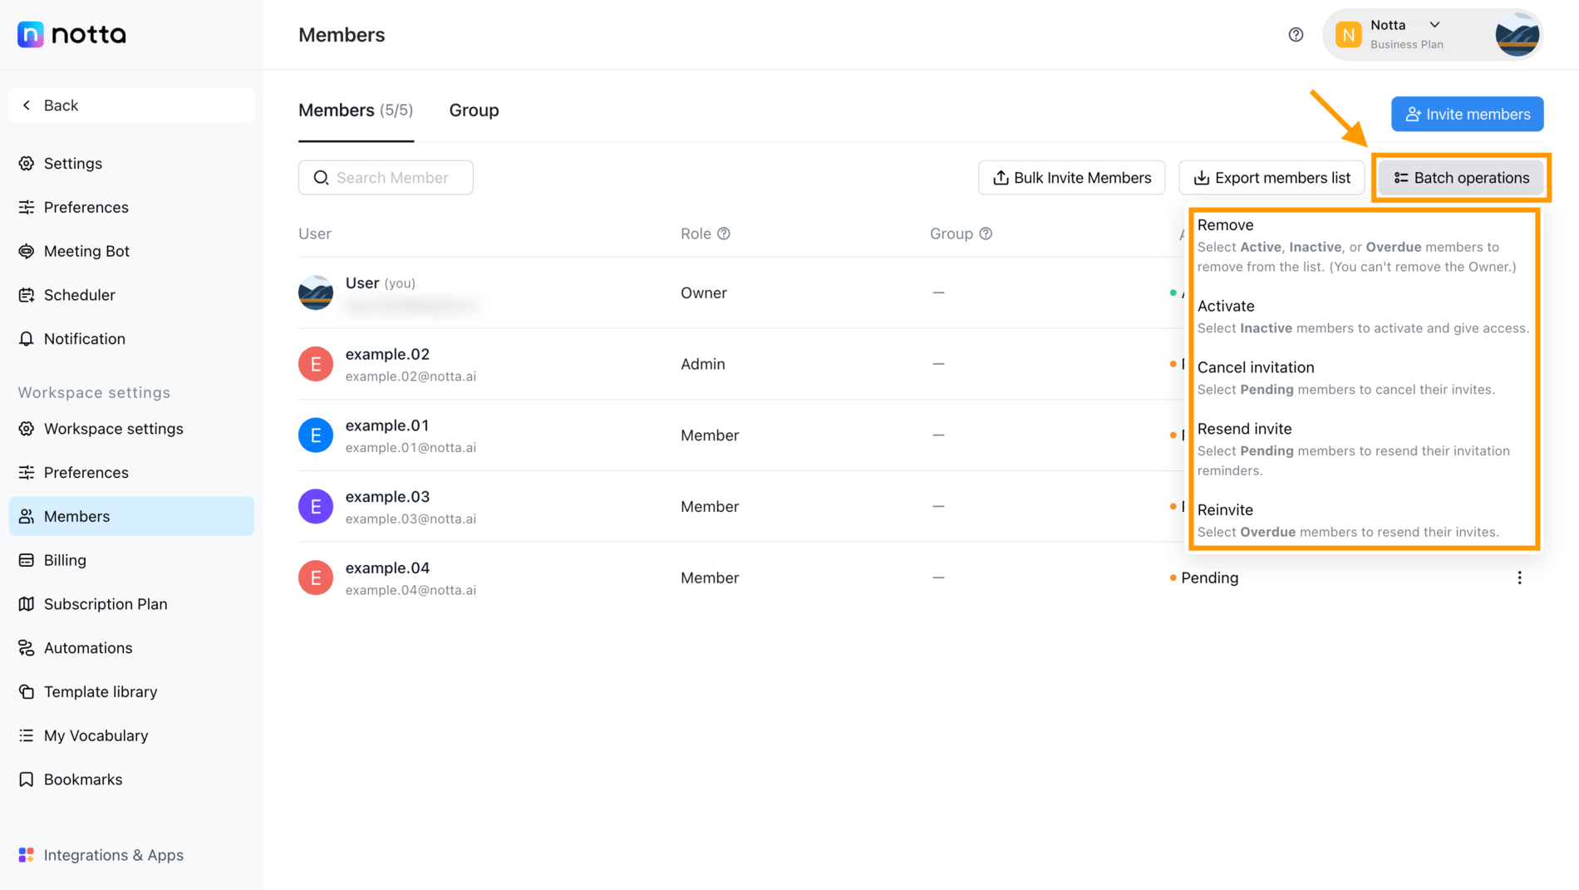Click the Scheduler calendar icon

click(x=27, y=295)
